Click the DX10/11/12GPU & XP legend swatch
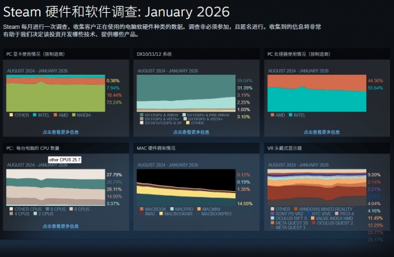The width and height of the screenshot is (394, 257). pos(142,123)
